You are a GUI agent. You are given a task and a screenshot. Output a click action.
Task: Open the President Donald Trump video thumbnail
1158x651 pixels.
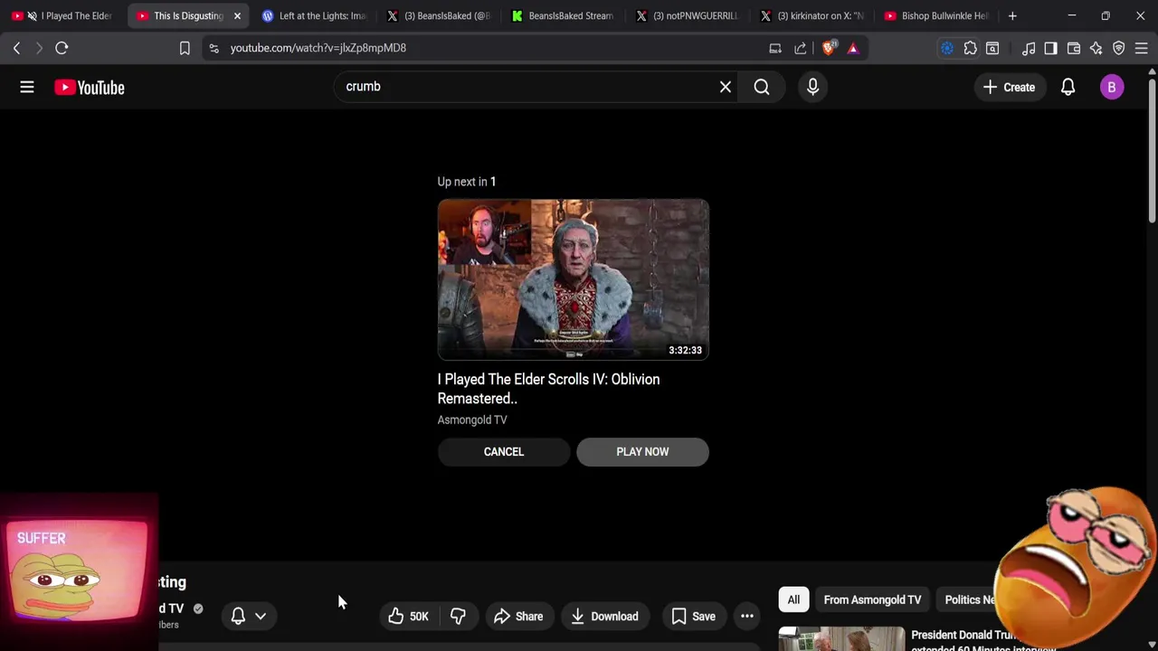click(x=841, y=638)
